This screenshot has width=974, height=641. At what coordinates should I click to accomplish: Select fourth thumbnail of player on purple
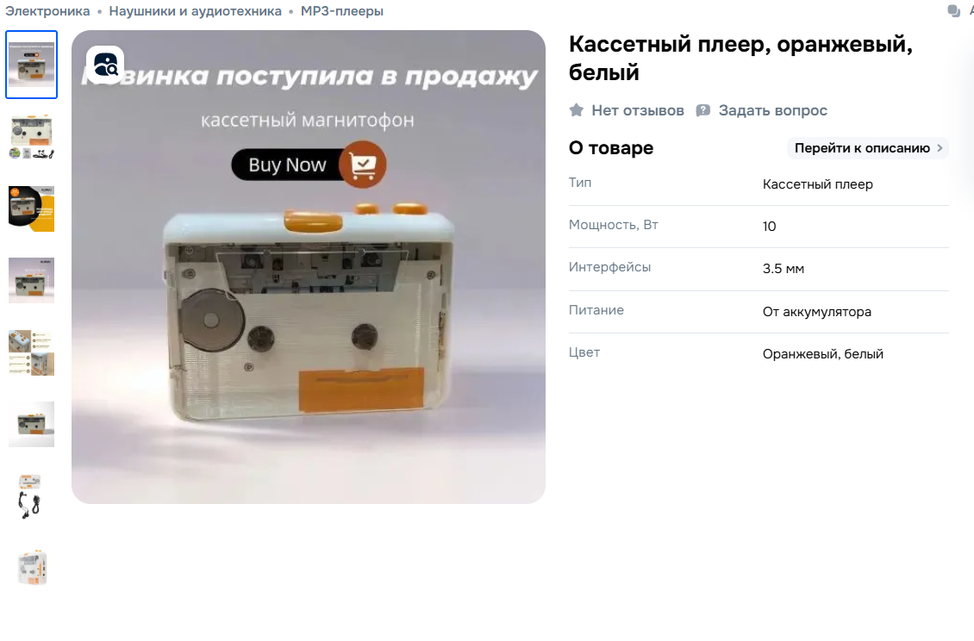(32, 281)
